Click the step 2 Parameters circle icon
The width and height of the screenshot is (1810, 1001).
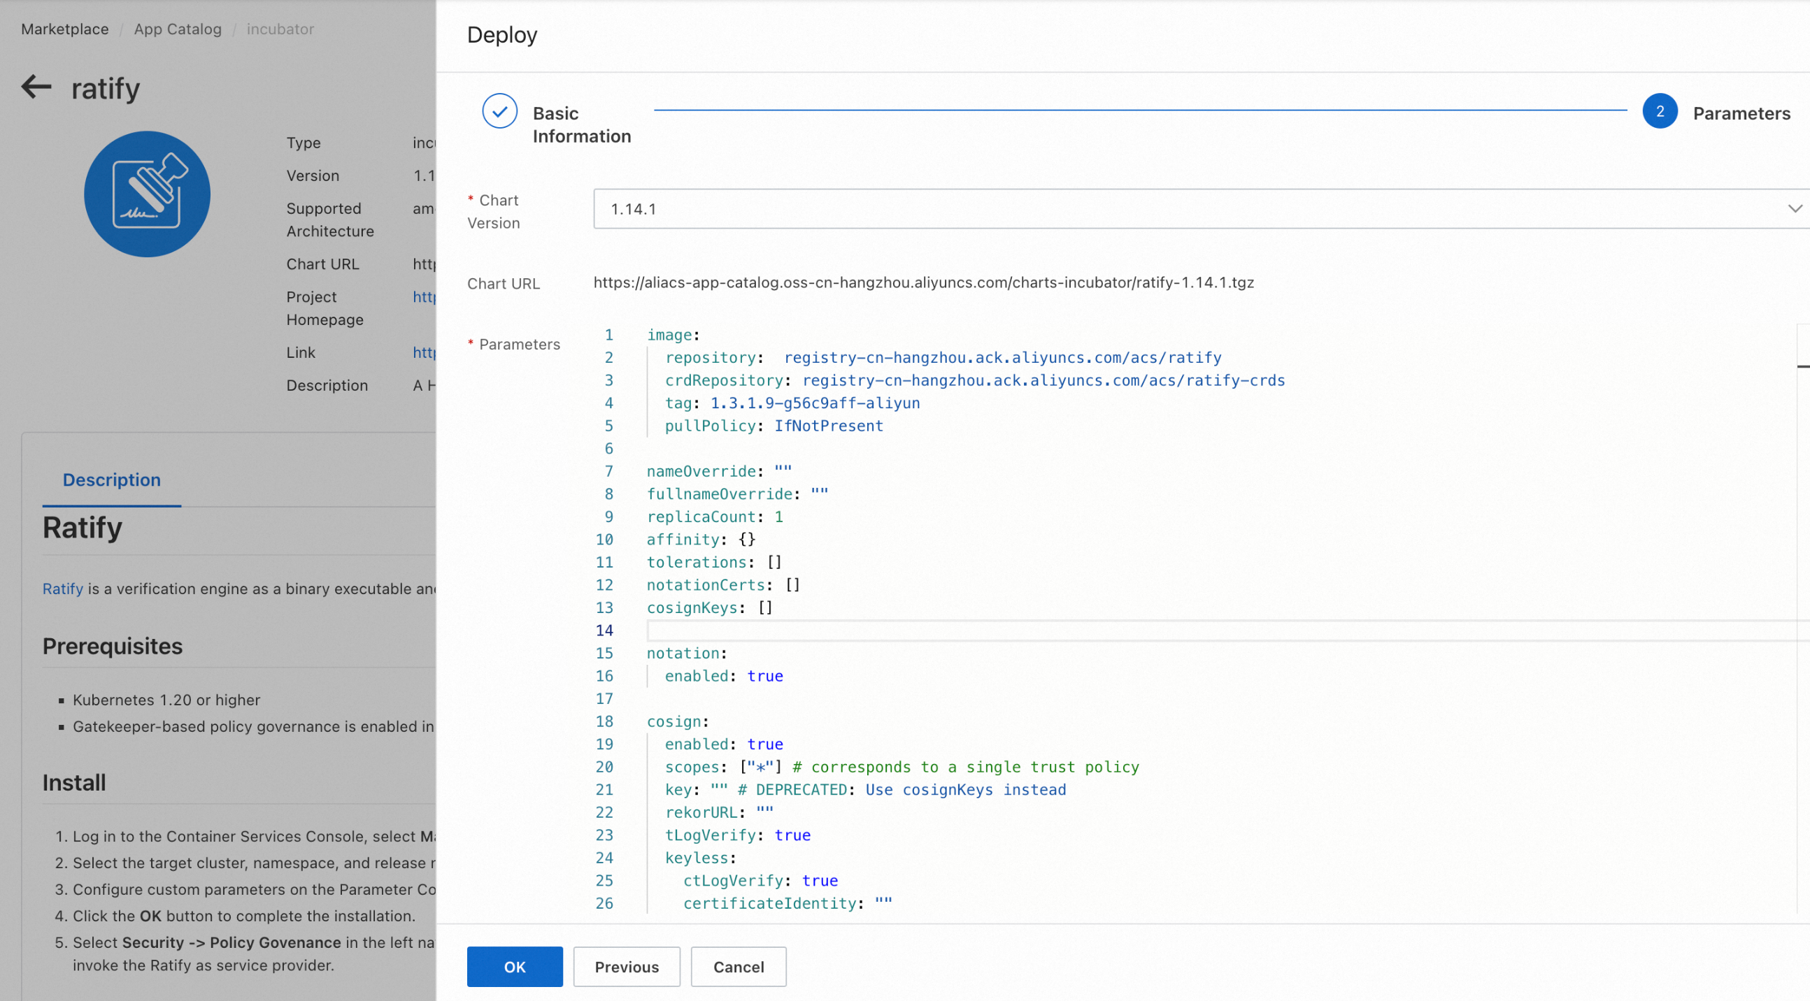pos(1659,111)
